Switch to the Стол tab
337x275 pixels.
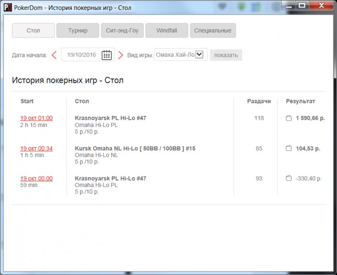click(33, 30)
